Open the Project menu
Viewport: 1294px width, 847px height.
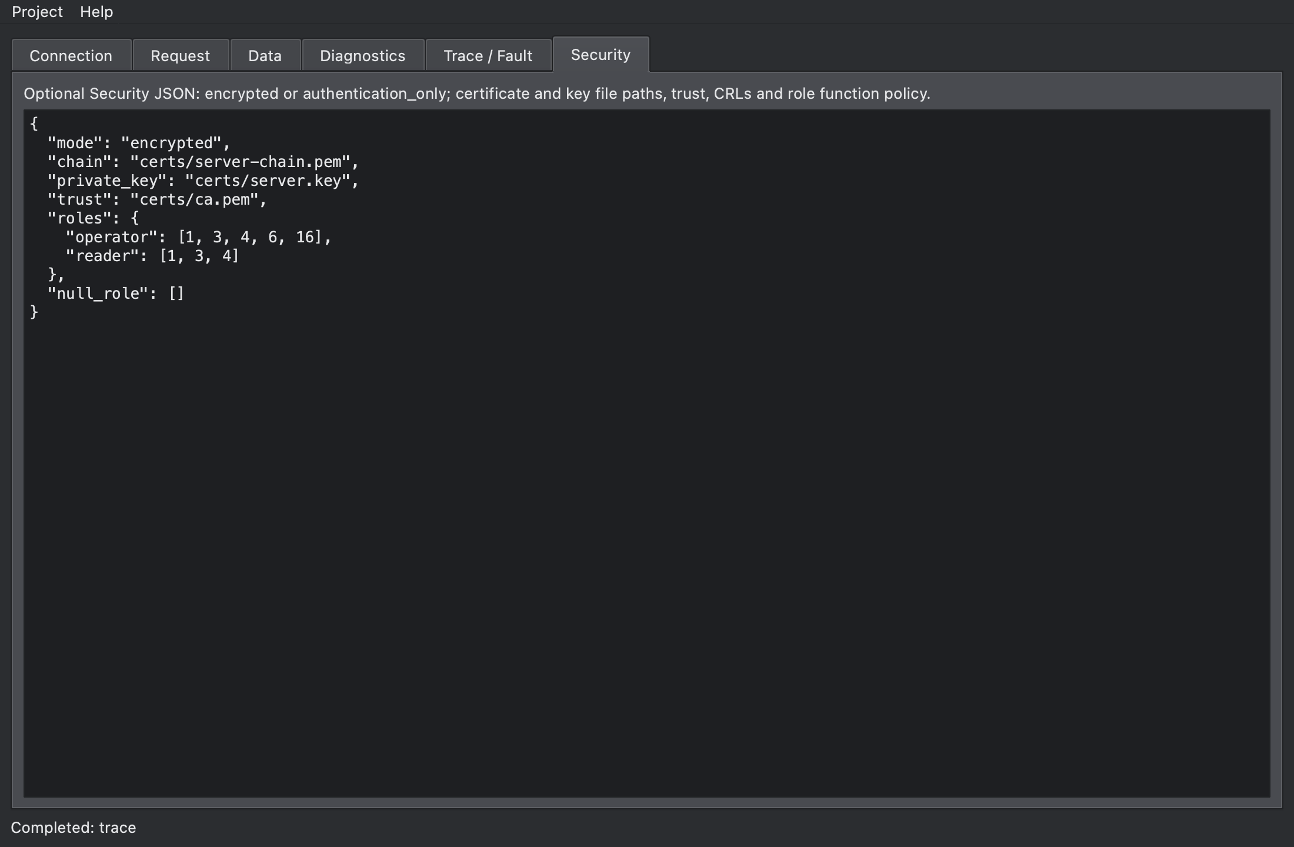37,12
